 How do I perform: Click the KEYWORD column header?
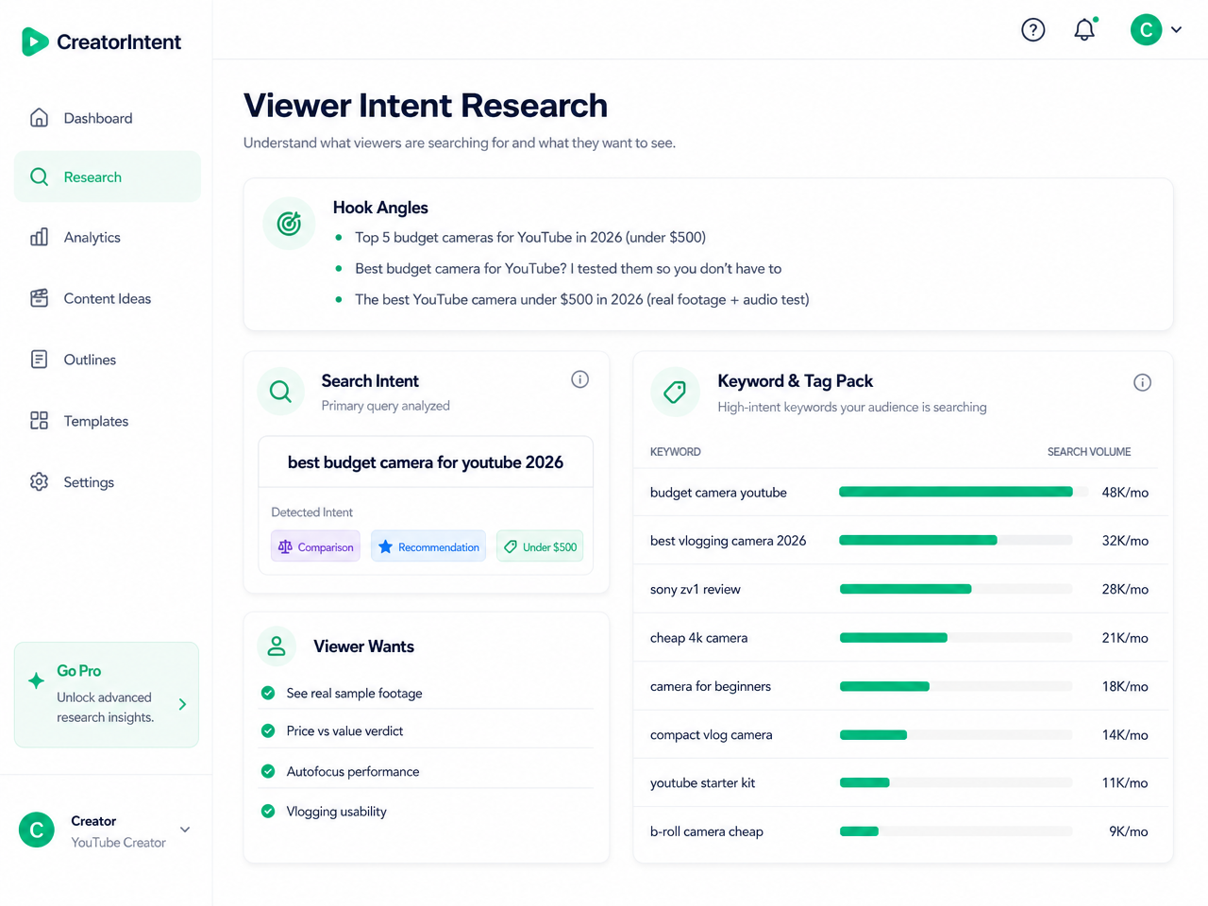click(x=676, y=452)
